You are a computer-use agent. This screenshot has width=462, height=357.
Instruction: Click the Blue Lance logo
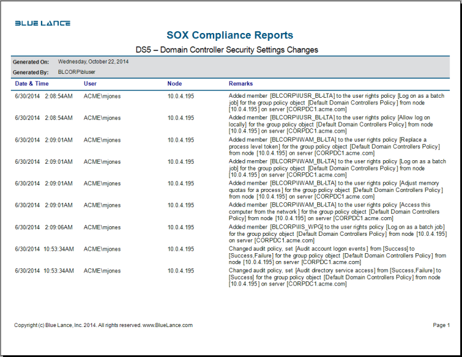tap(43, 23)
